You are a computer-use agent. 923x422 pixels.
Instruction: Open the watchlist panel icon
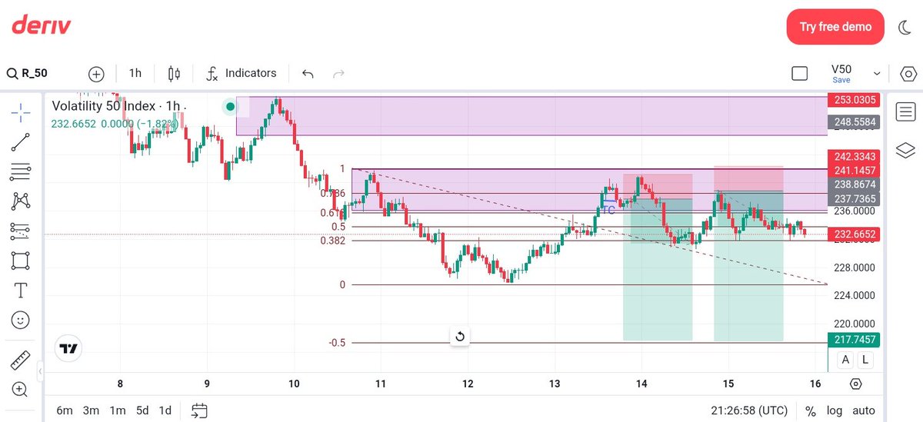(x=906, y=113)
